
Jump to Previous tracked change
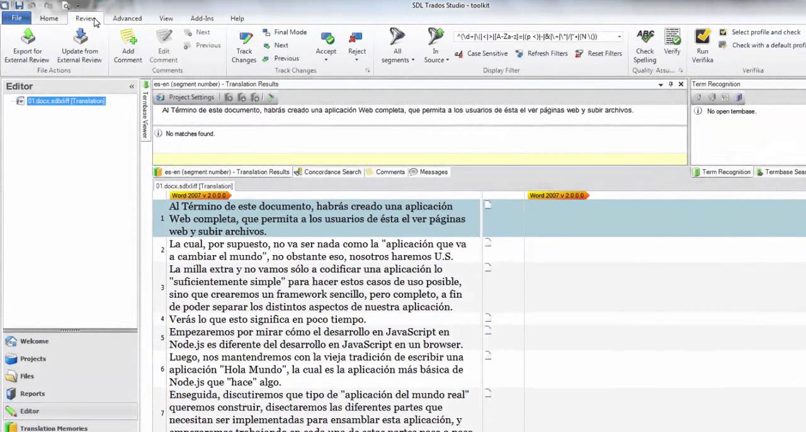[x=281, y=59]
